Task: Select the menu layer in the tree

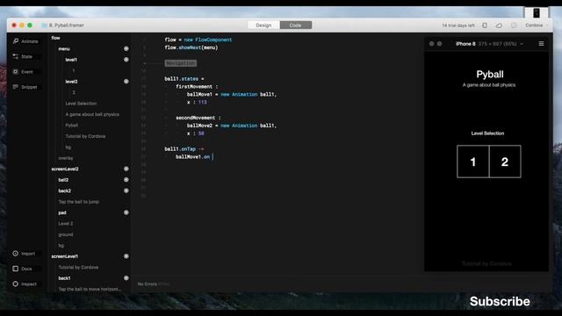Action: tap(64, 49)
